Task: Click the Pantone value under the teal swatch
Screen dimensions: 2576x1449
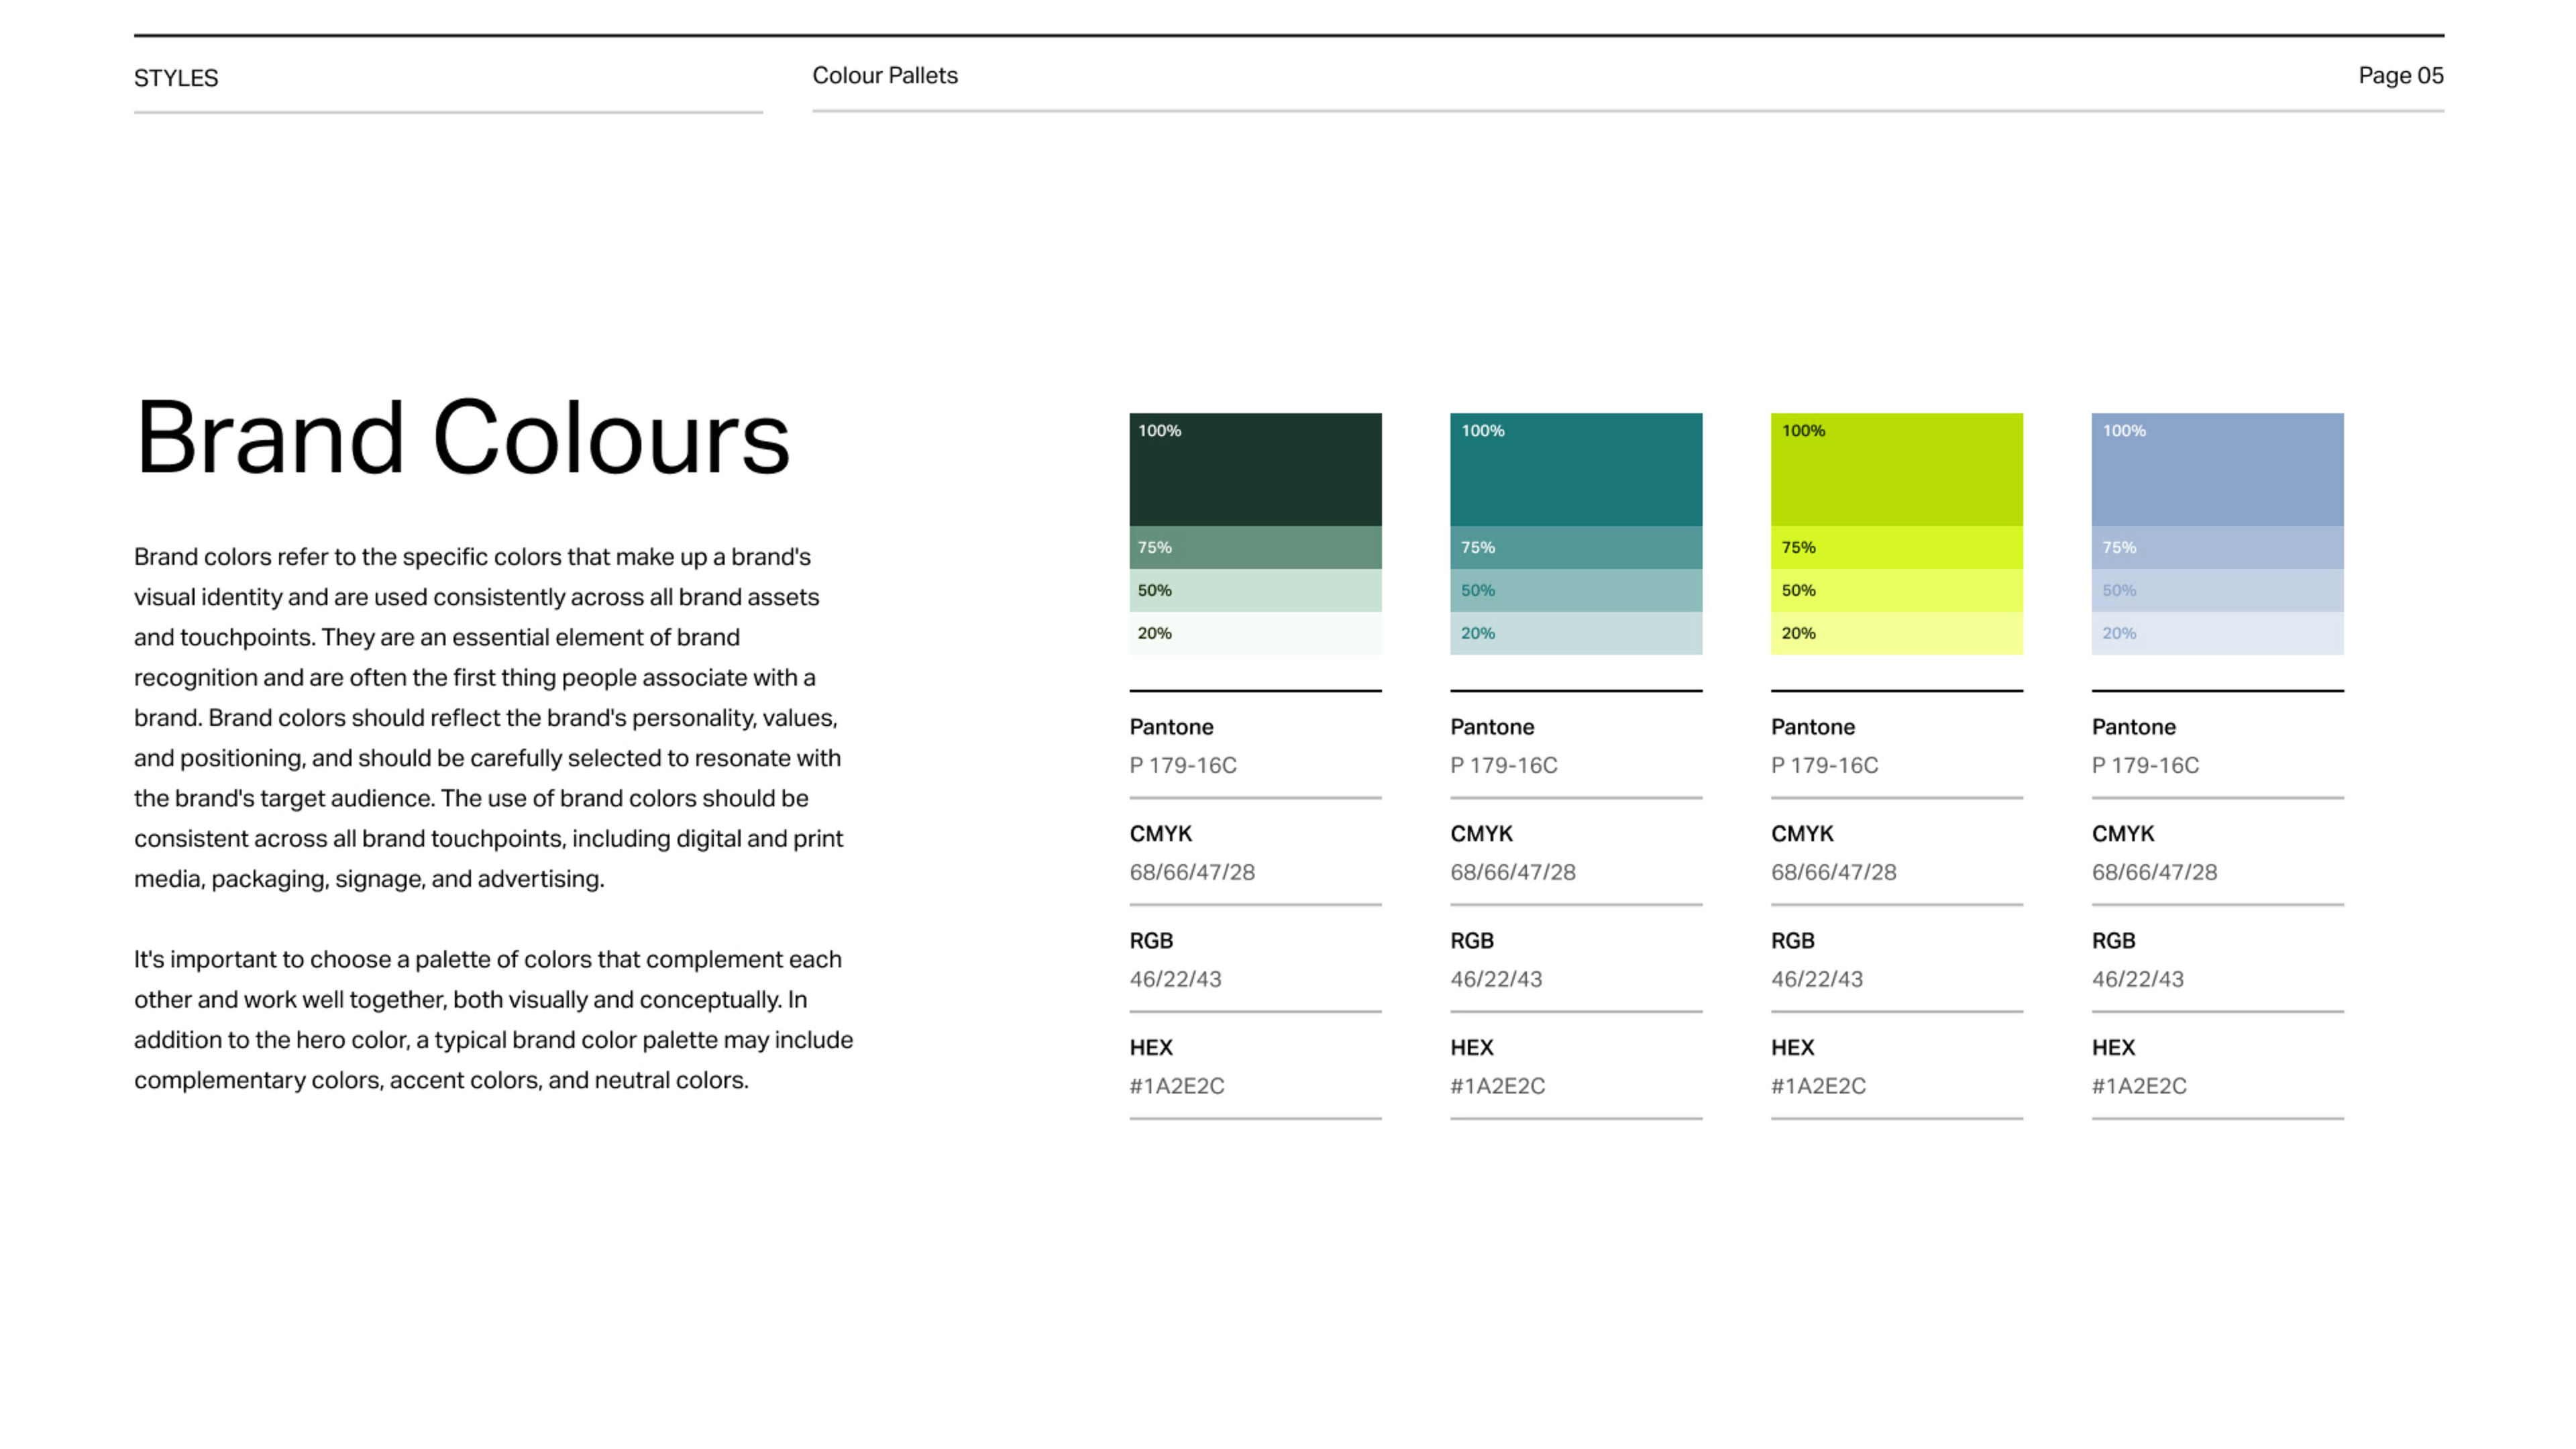Action: [x=1503, y=765]
